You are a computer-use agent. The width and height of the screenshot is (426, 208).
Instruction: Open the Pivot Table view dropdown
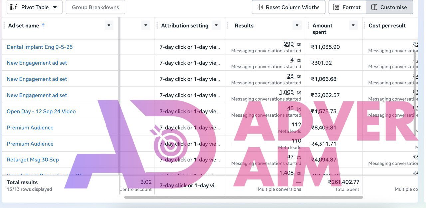click(x=34, y=7)
